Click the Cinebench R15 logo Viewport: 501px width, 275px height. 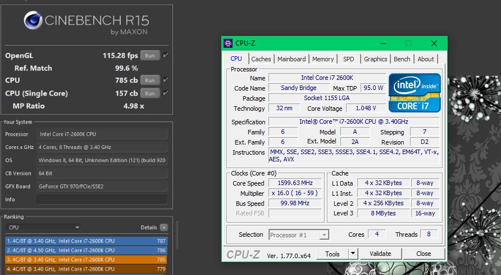(x=86, y=23)
